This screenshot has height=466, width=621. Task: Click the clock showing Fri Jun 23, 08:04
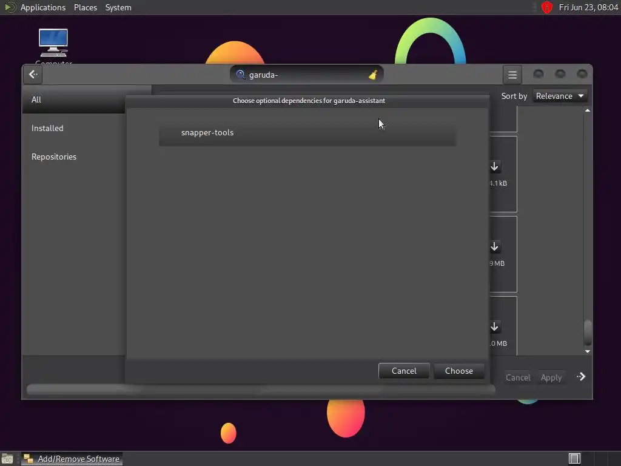pos(588,7)
